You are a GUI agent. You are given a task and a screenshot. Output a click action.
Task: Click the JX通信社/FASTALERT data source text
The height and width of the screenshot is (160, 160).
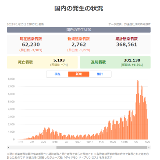coord(137,25)
